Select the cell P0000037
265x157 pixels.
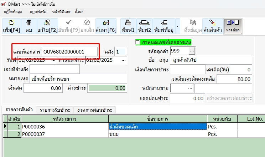point(65,134)
